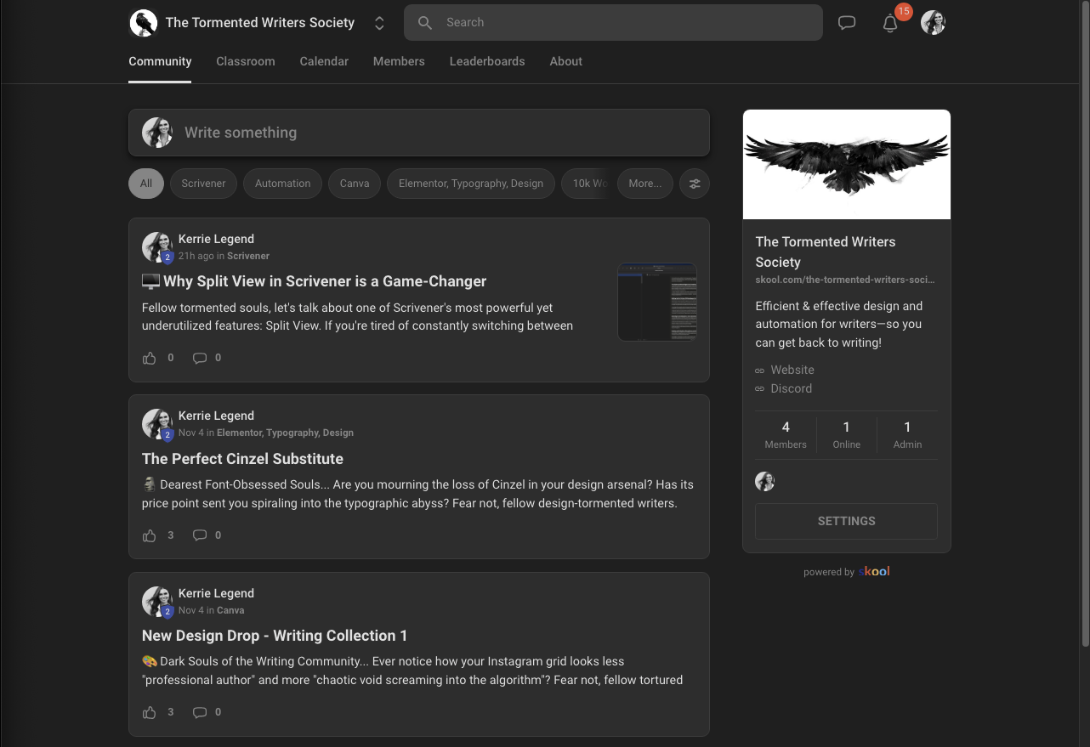Open comments on Perfect Cinzel Substitute post
This screenshot has height=747, width=1090.
(x=200, y=535)
